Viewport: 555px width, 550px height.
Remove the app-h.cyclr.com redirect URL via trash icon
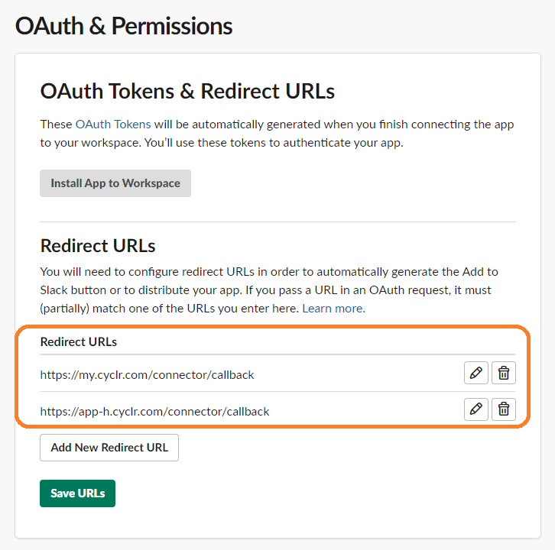504,409
